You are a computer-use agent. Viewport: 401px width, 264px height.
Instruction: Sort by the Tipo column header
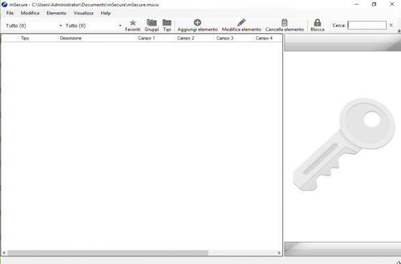37,38
